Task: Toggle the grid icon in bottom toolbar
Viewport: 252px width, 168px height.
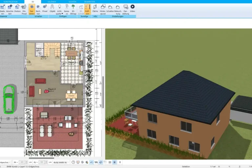Action: pos(110,162)
